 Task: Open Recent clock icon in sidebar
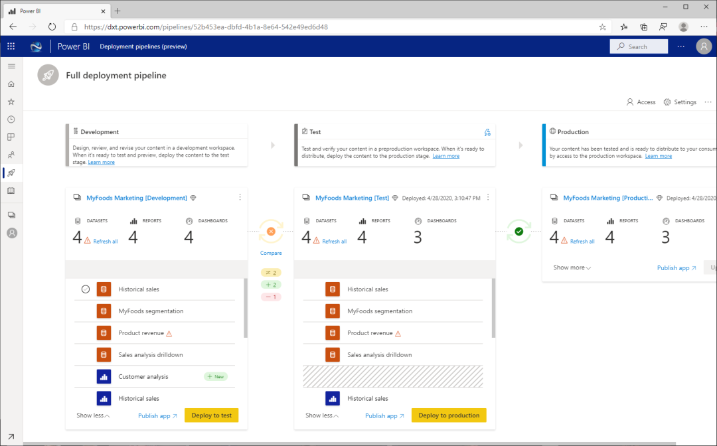11,119
